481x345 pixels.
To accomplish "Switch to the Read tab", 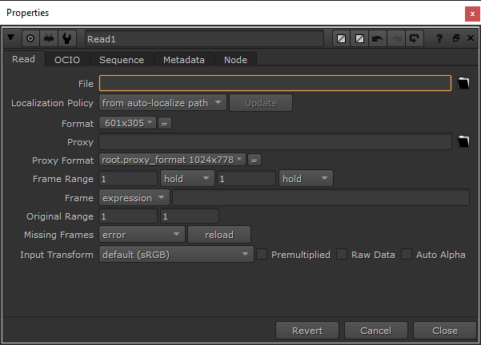I will 24,59.
